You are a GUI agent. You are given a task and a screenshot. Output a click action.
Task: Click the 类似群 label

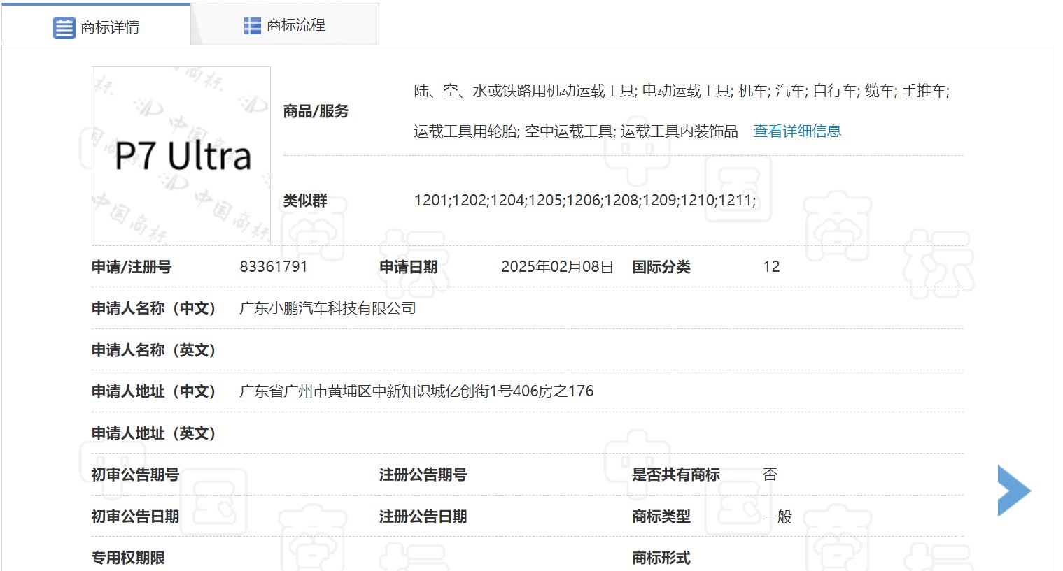pos(305,201)
